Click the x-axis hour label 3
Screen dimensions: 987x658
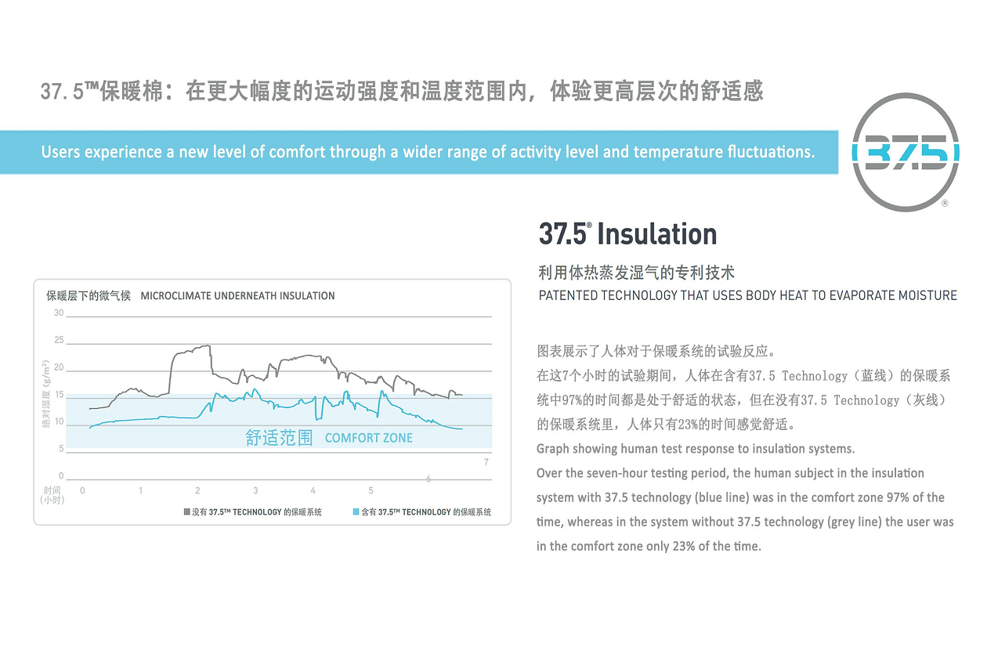pos(255,491)
